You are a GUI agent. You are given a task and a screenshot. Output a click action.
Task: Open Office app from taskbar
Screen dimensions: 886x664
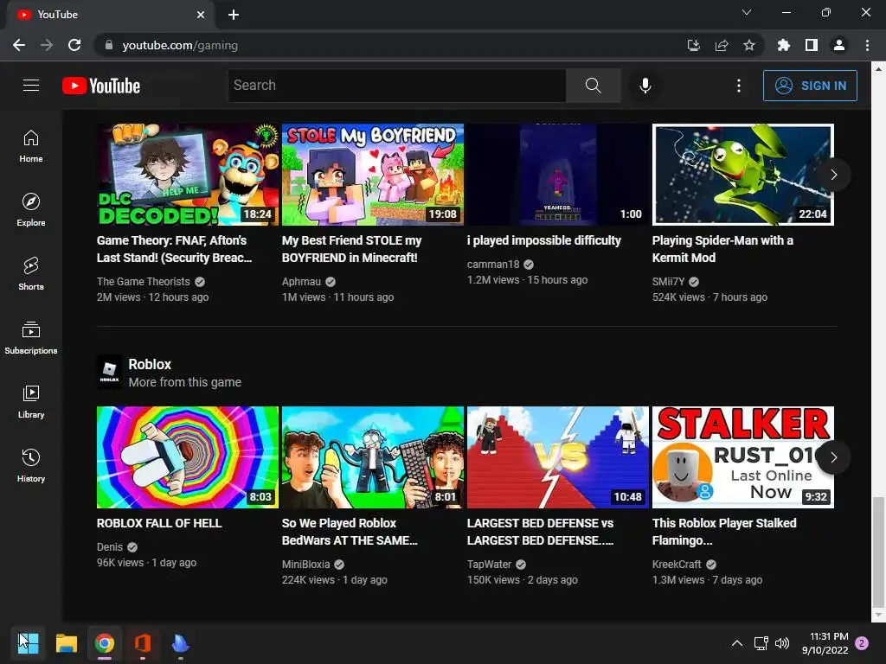pyautogui.click(x=143, y=642)
